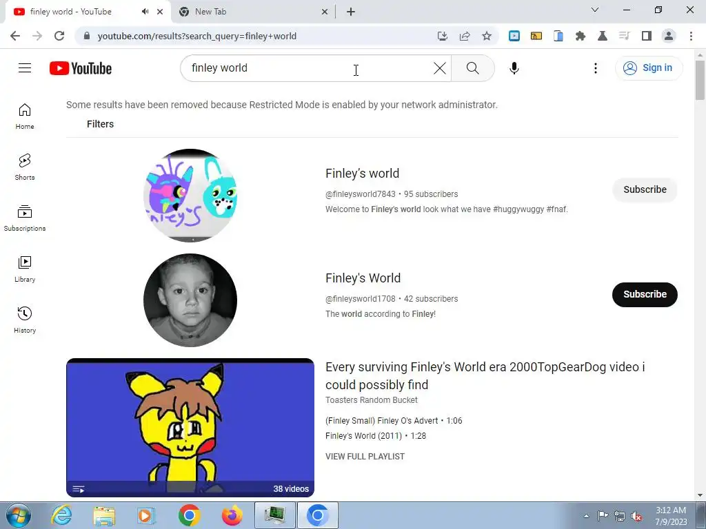
Task: Open Chrome's three-dot menu
Action: [691, 36]
